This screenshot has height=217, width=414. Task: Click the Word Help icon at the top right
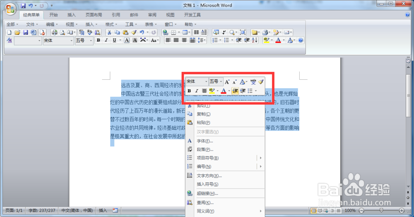tap(407, 15)
